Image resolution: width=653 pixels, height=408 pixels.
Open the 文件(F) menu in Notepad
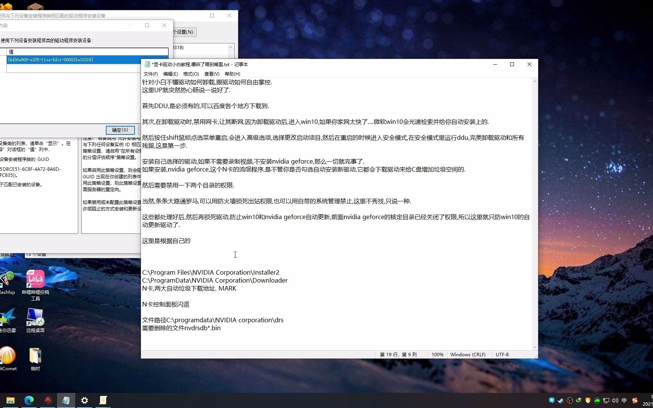pyautogui.click(x=150, y=74)
